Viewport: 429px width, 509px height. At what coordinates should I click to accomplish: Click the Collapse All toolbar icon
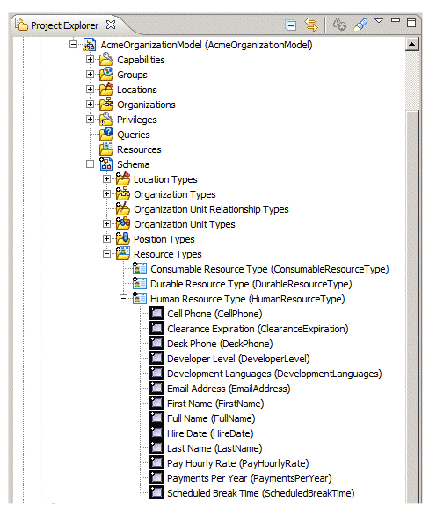[x=291, y=25]
